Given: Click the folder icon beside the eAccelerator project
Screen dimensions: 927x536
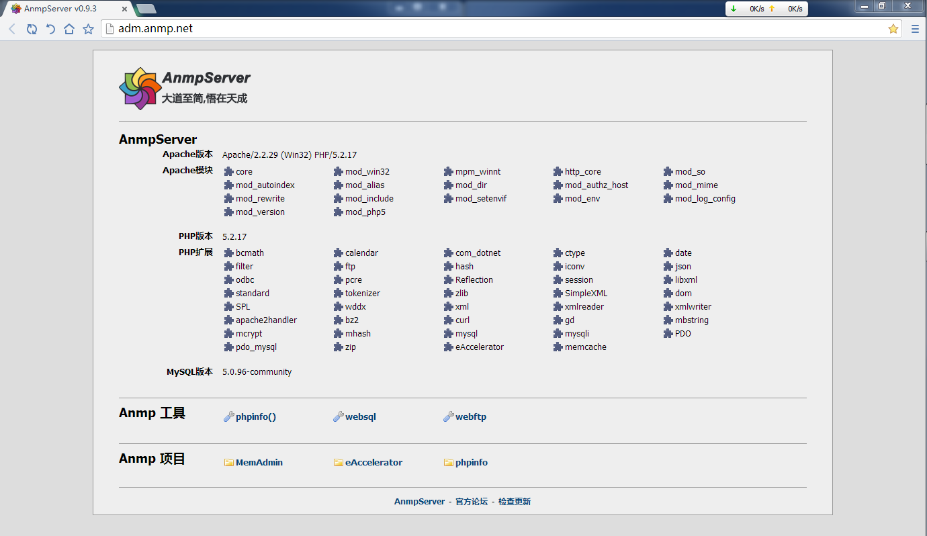Looking at the screenshot, I should pos(339,463).
